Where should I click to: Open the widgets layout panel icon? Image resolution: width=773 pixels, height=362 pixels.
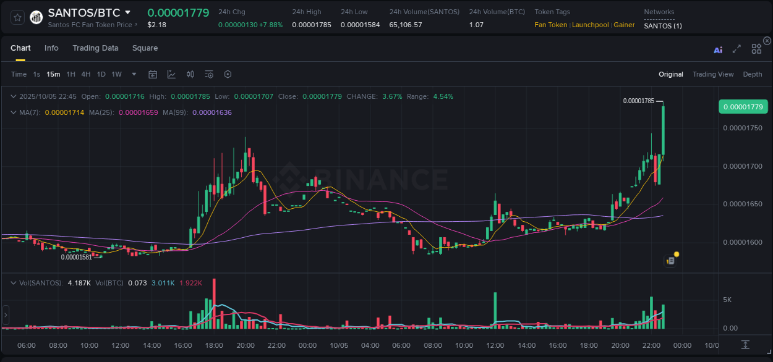coord(756,49)
